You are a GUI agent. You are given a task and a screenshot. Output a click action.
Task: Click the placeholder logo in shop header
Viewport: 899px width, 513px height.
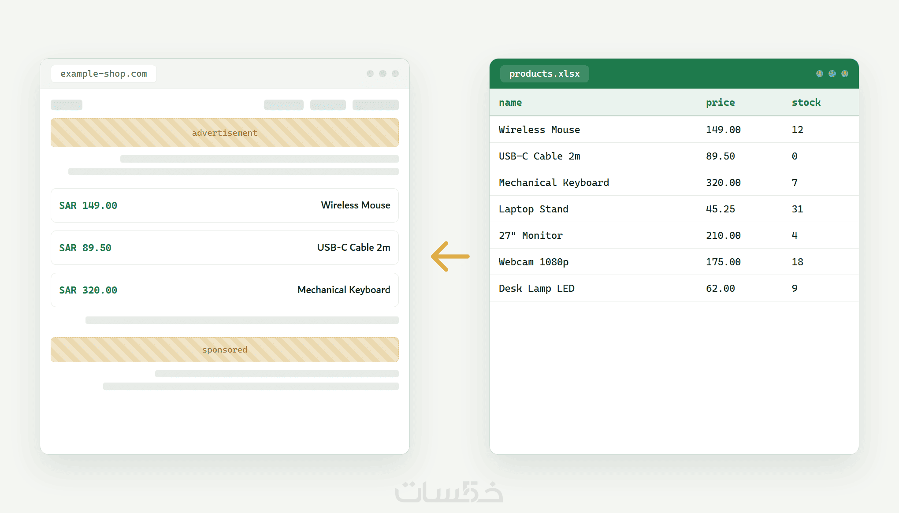coord(67,105)
